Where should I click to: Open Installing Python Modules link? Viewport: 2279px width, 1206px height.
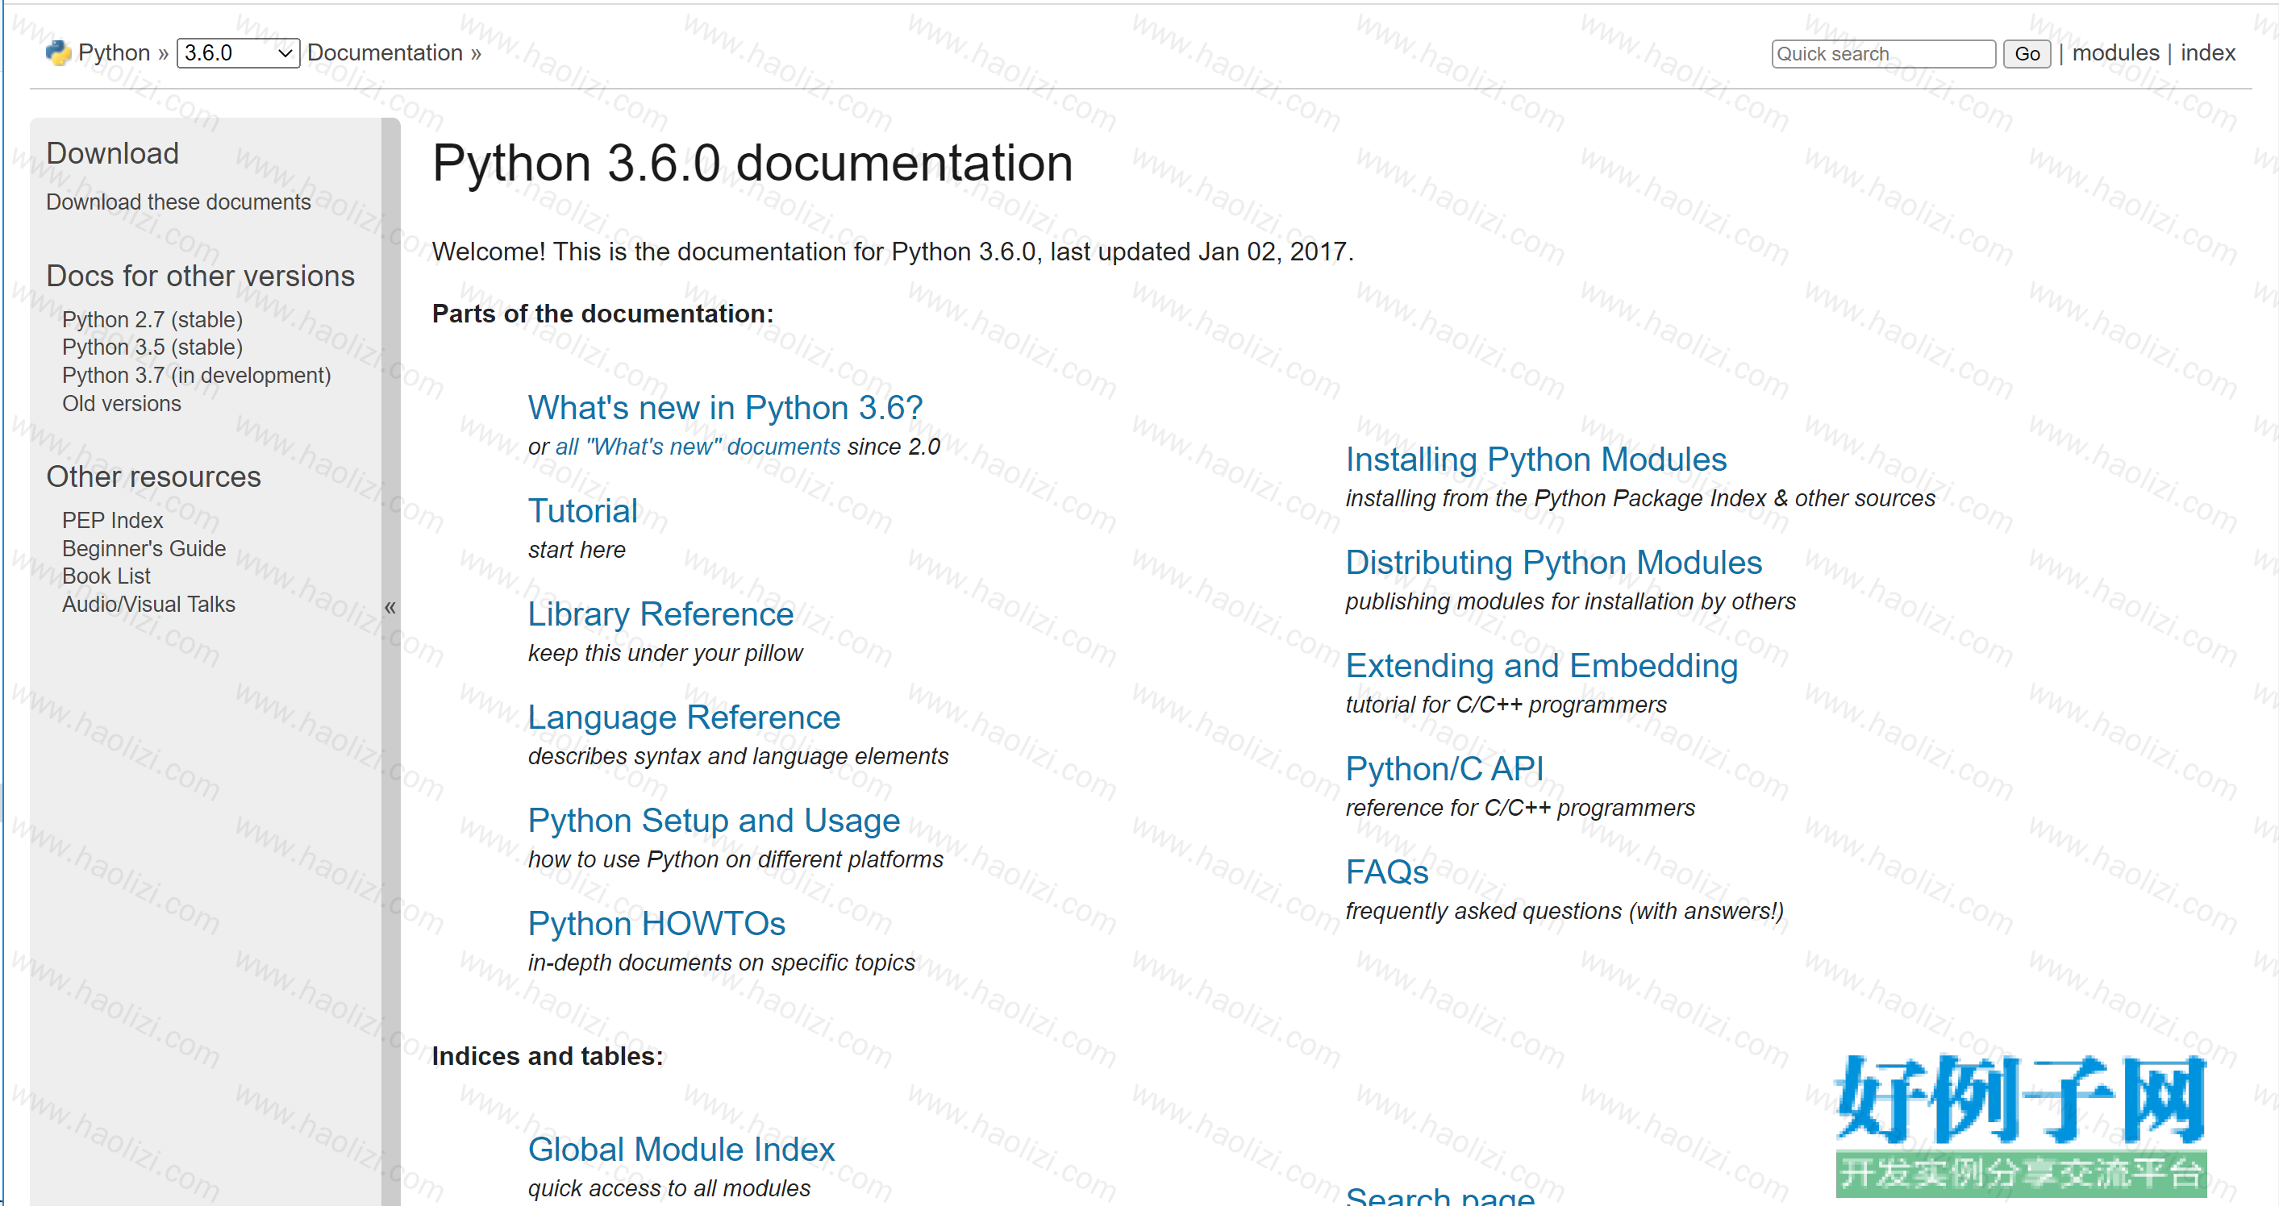(x=1535, y=460)
